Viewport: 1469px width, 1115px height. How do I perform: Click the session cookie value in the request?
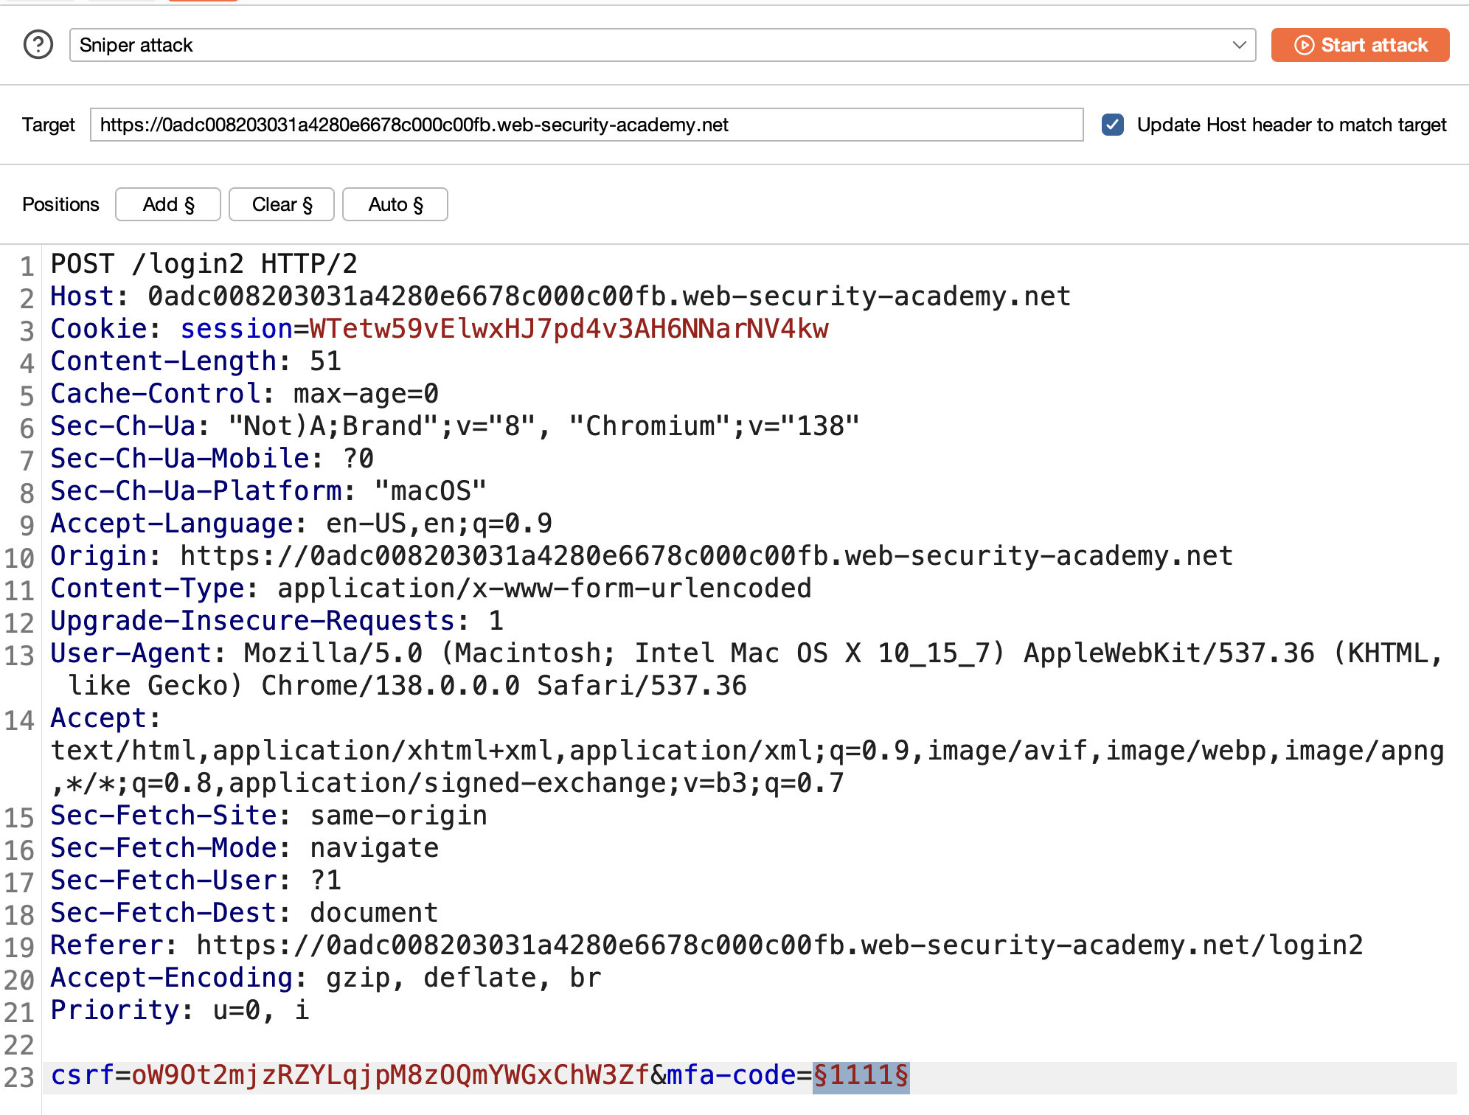pos(569,329)
